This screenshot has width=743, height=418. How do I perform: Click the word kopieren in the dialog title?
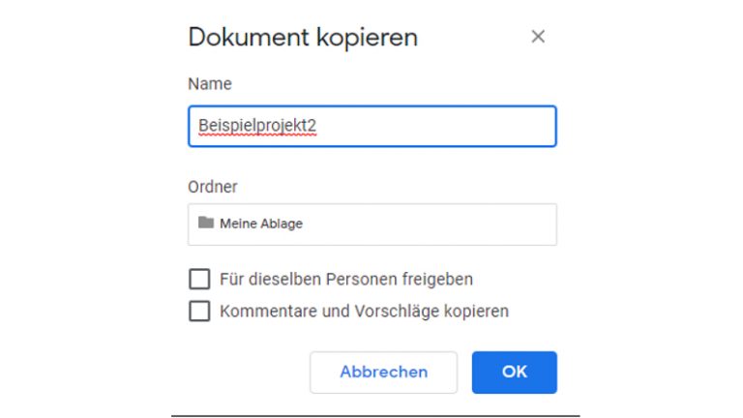point(367,38)
